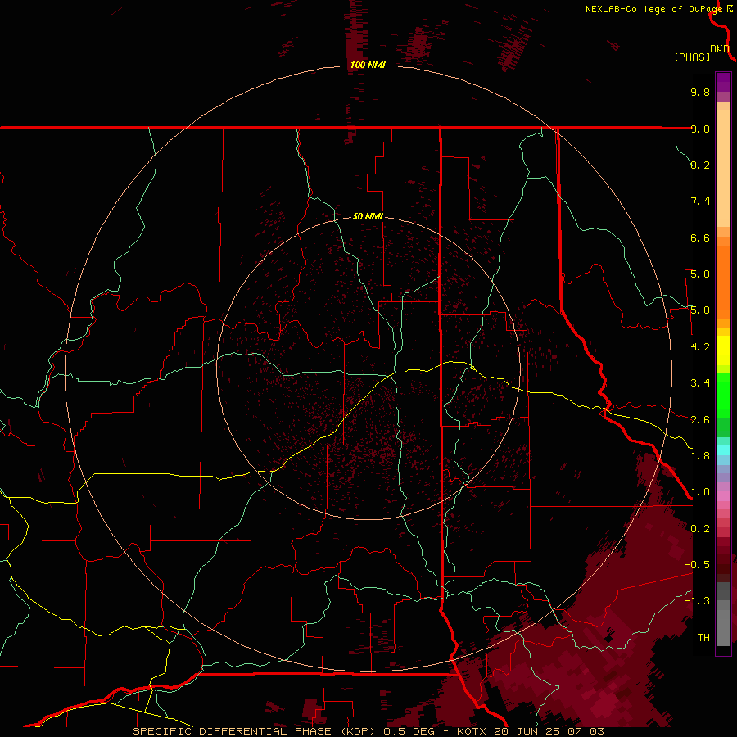Click the "7.4" scale value
Screen dimensions: 737x737
700,201
